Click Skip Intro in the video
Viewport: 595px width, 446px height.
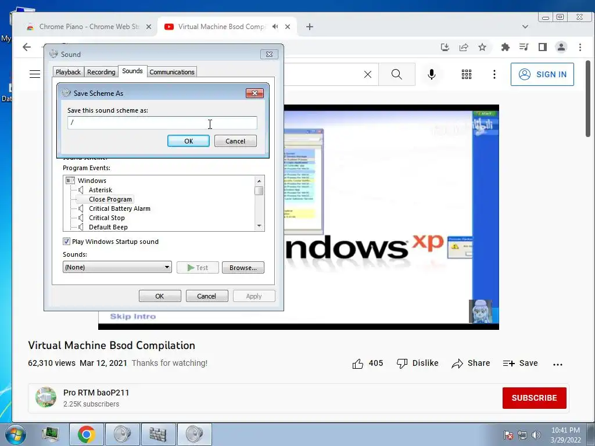[133, 316]
